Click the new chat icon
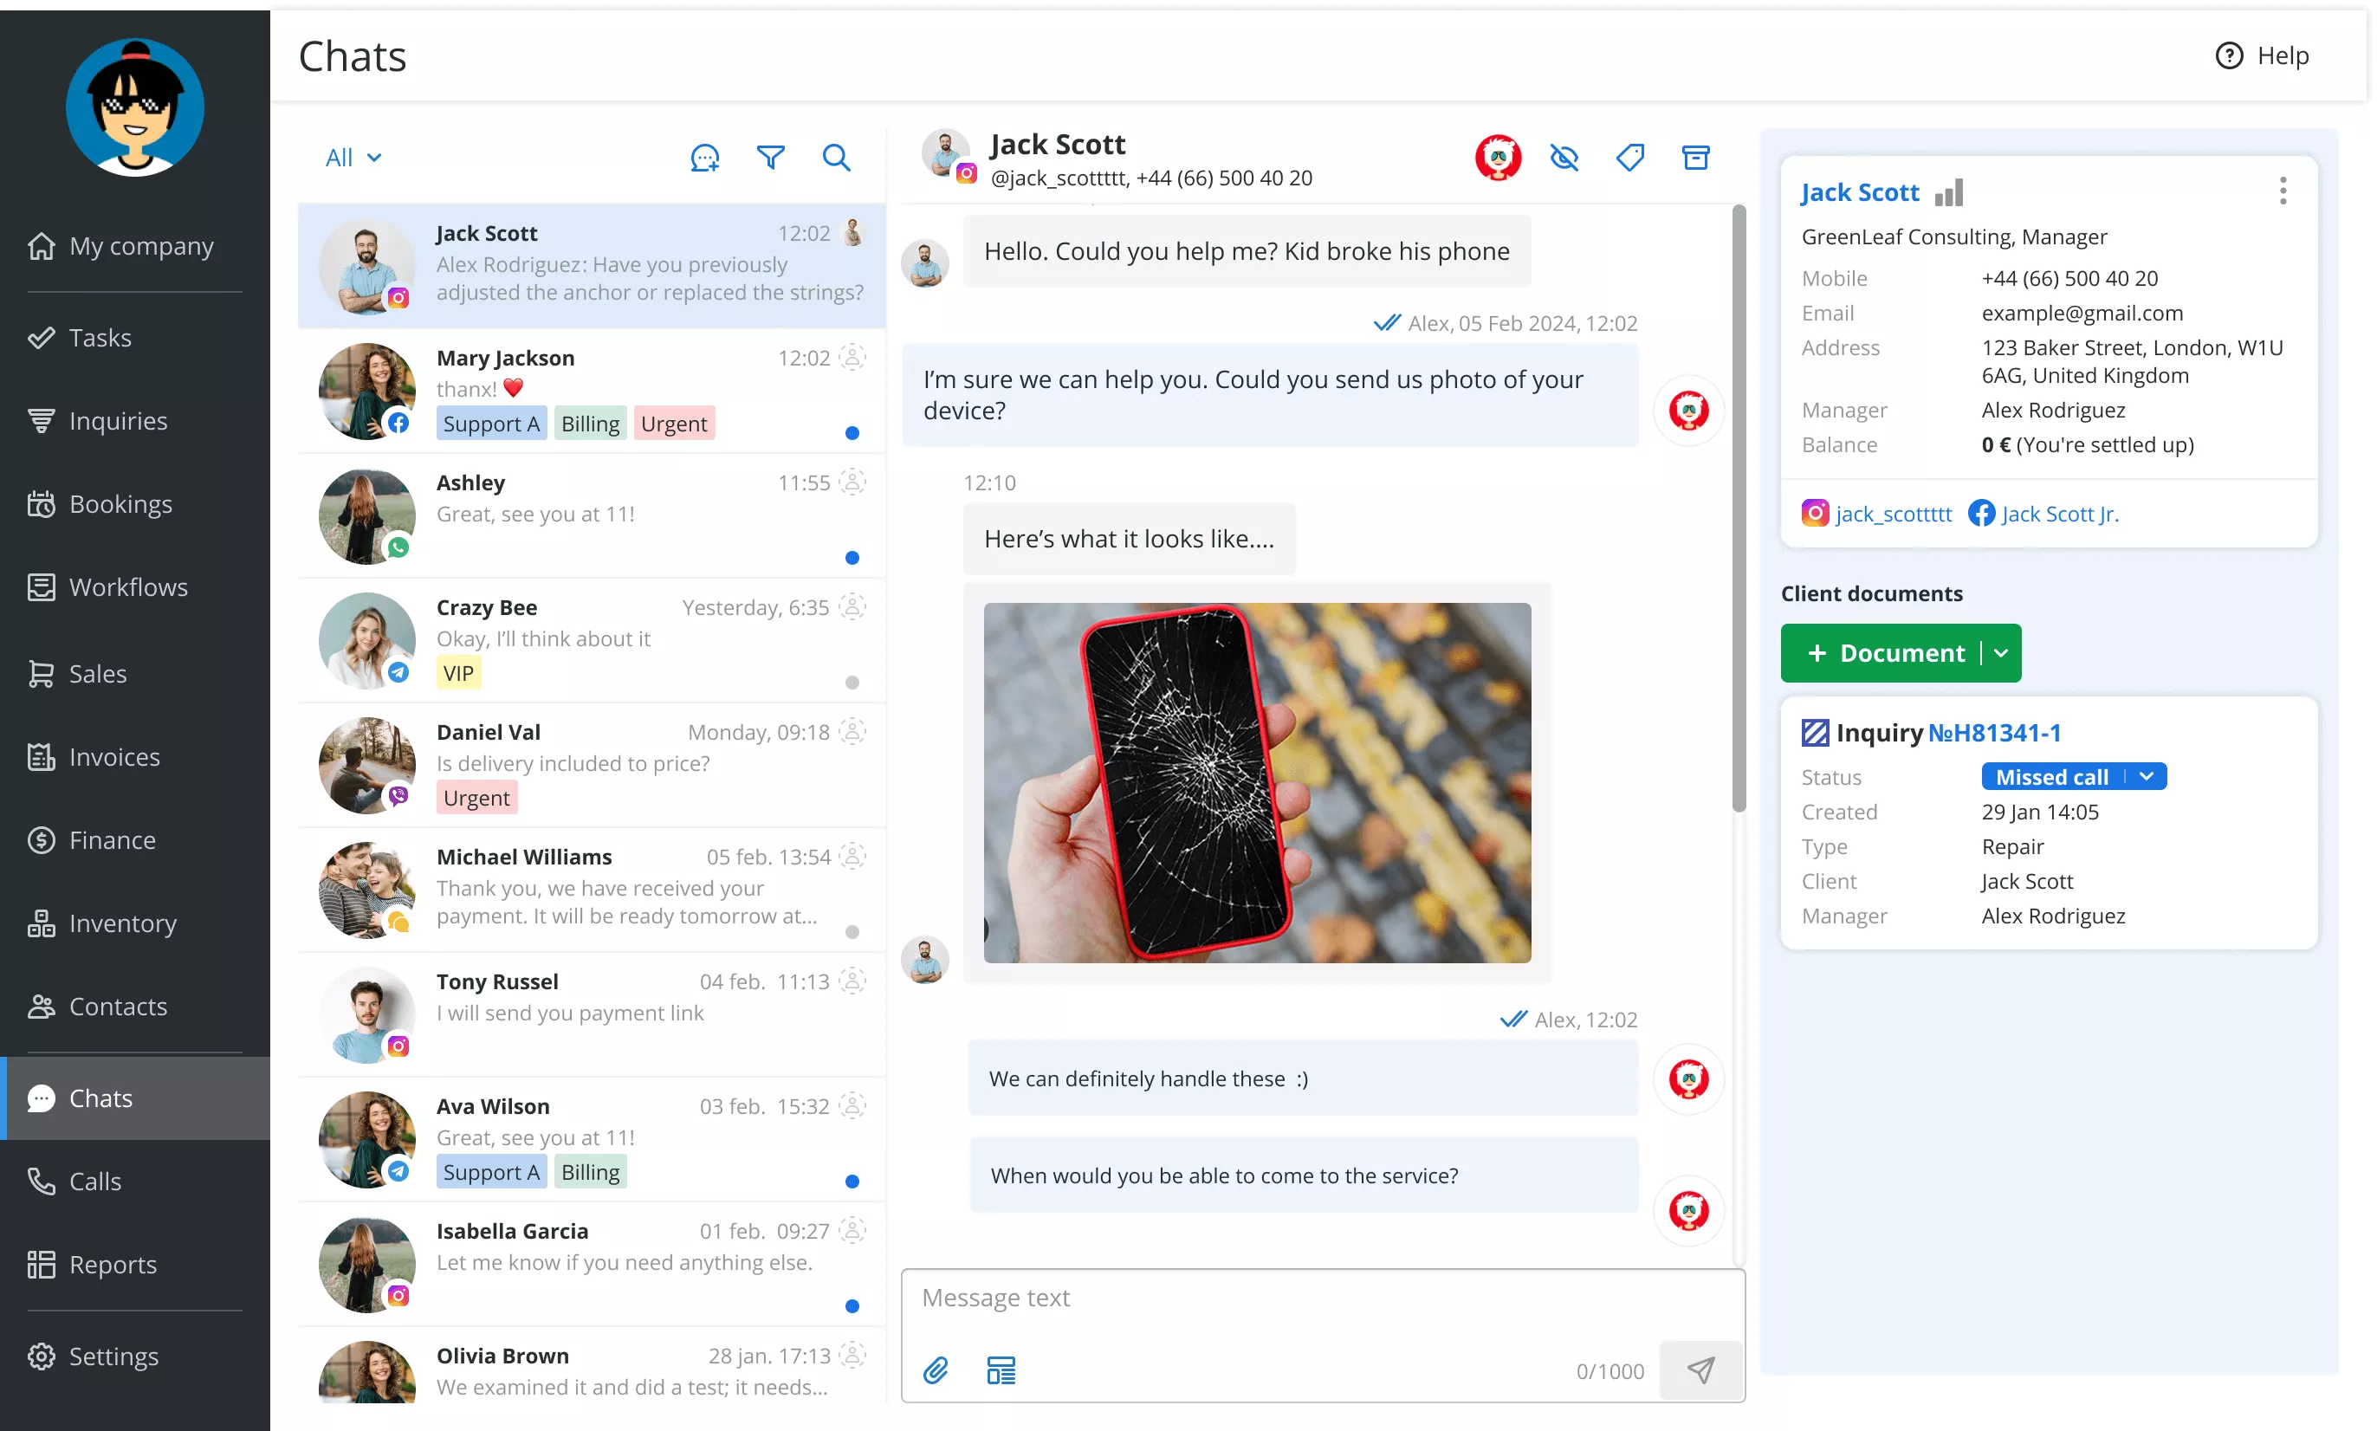 click(705, 159)
